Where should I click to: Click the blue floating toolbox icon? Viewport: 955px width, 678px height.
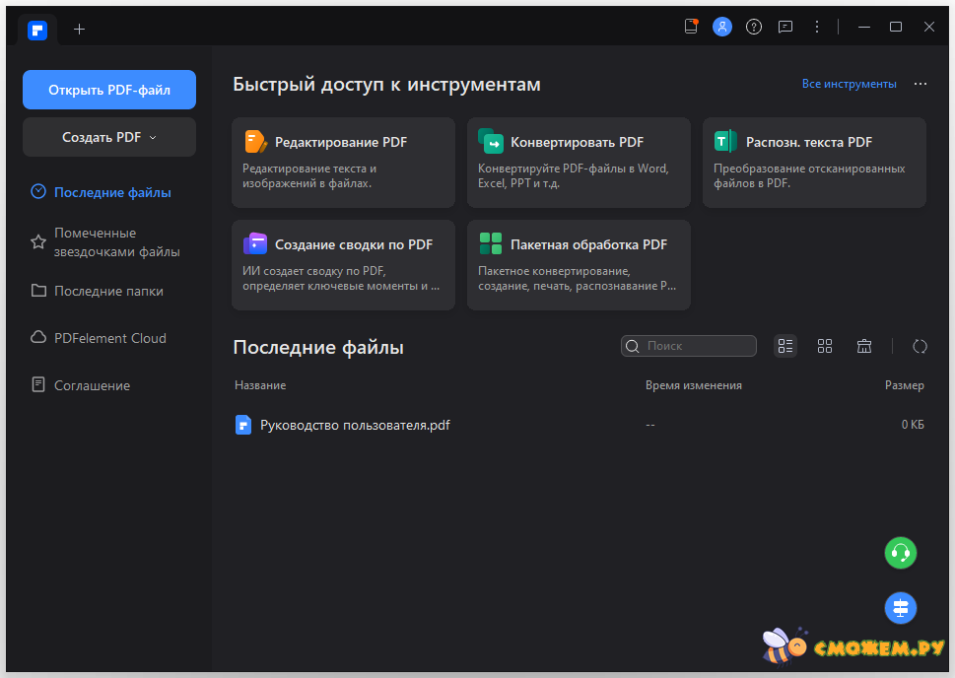[x=900, y=608]
